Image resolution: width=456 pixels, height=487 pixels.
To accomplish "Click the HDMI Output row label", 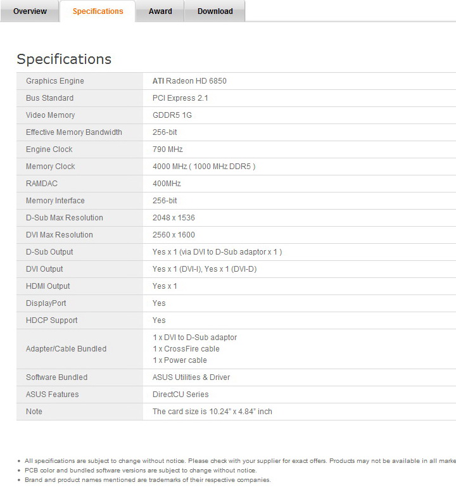I will [48, 286].
